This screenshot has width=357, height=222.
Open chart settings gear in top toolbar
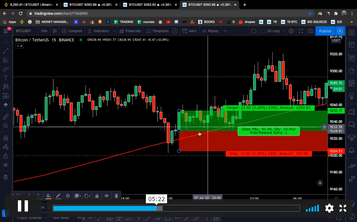click(291, 31)
